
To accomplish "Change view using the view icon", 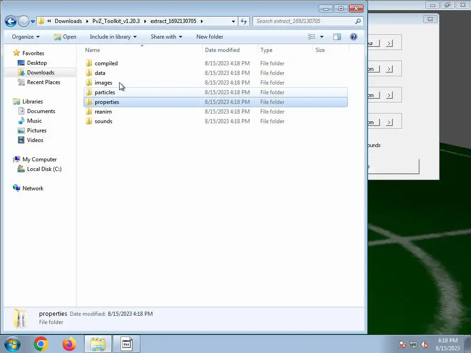I will [311, 37].
